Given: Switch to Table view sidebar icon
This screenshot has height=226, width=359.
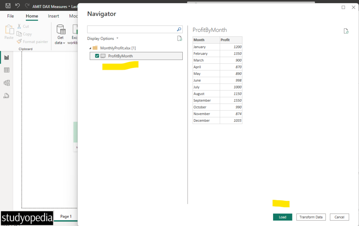Looking at the screenshot, I should point(7,70).
